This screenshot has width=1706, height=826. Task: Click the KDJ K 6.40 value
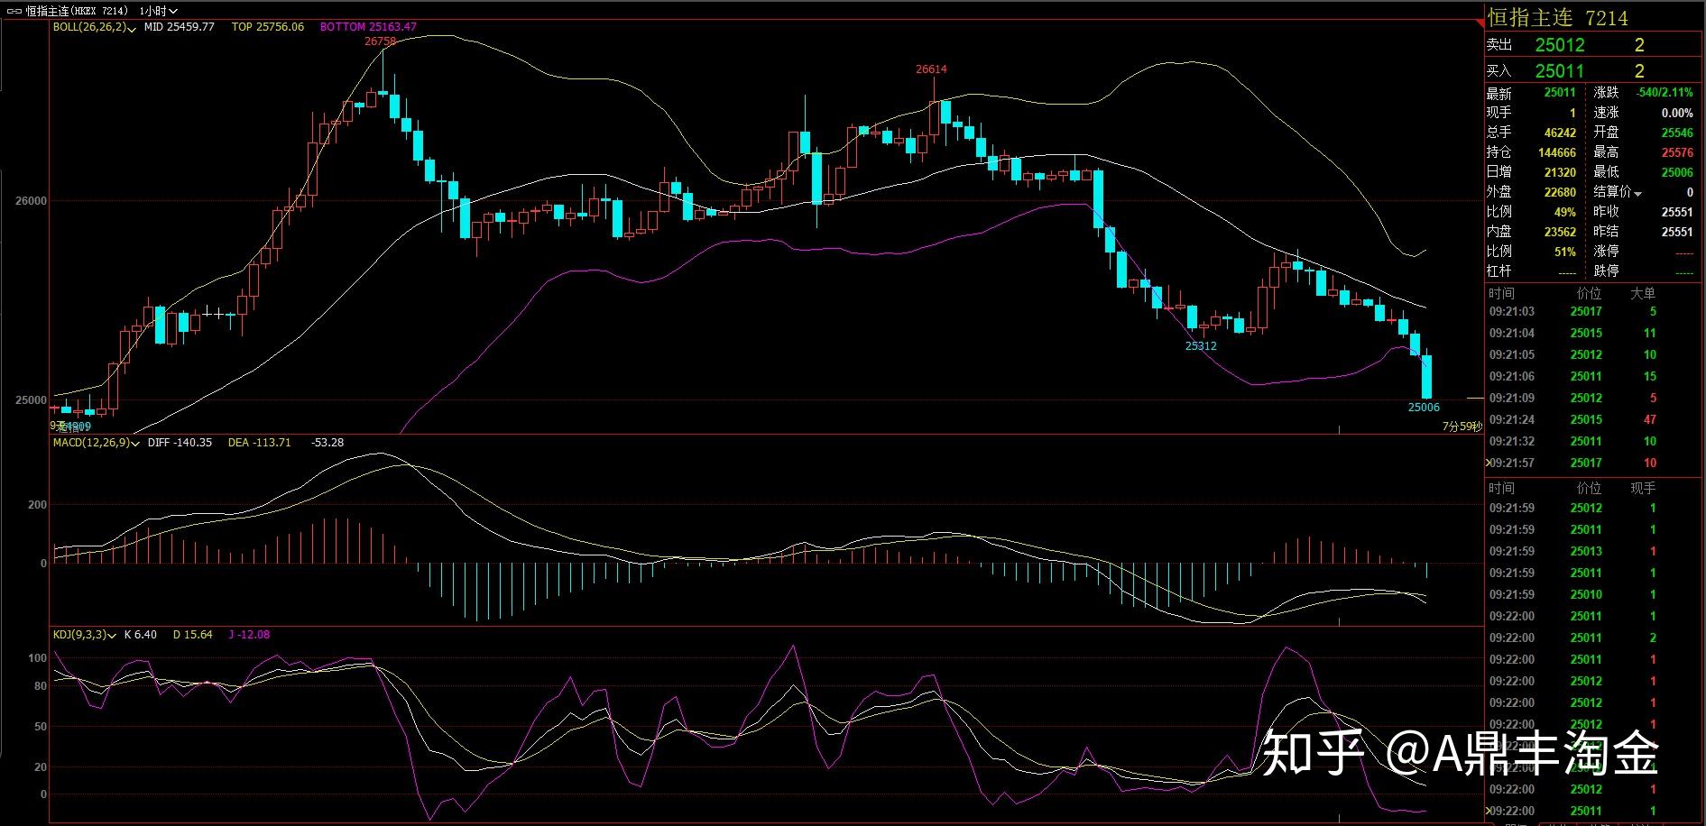140,635
